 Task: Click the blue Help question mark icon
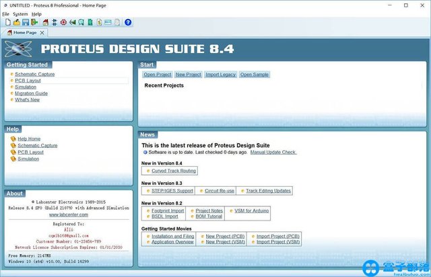[x=128, y=22]
